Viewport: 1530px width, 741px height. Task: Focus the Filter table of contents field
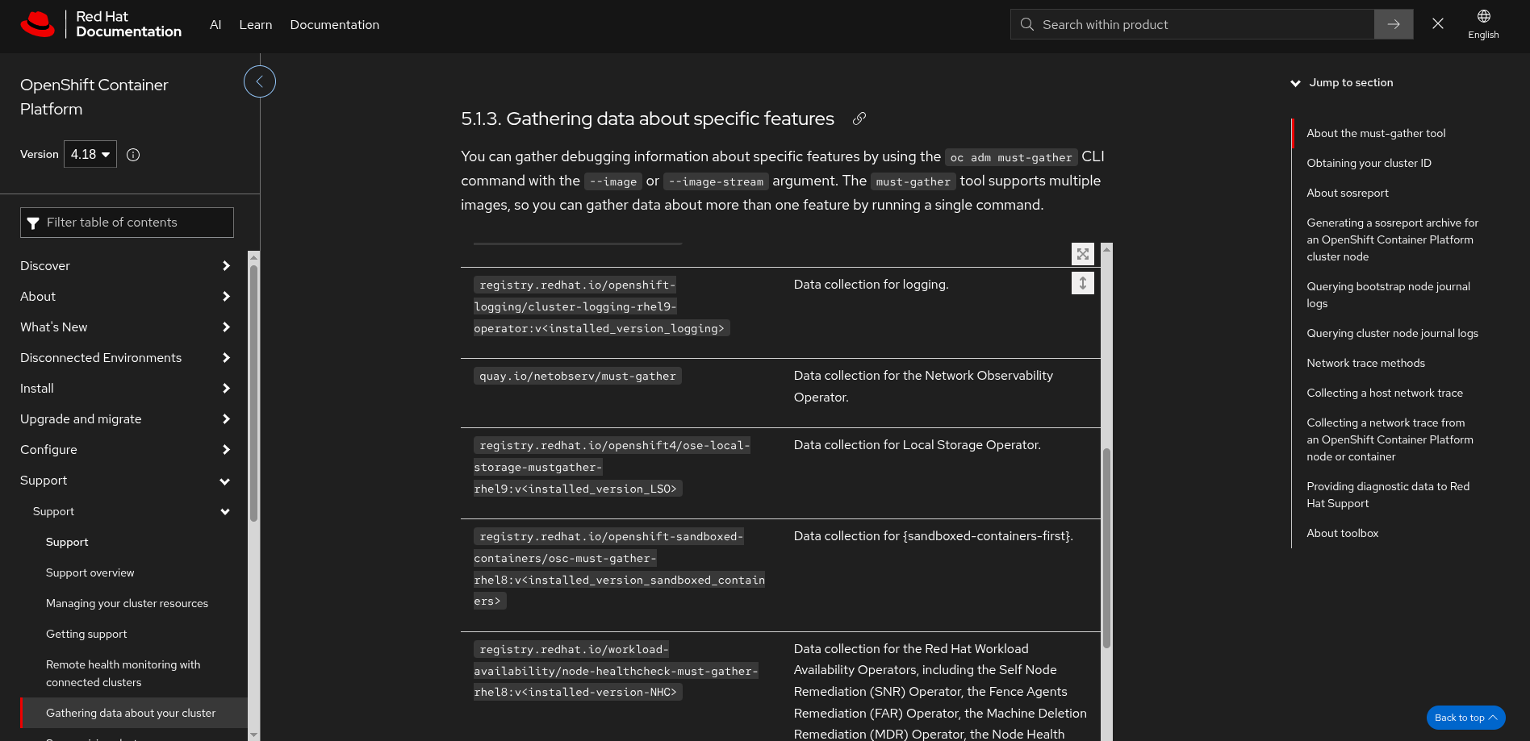[127, 223]
